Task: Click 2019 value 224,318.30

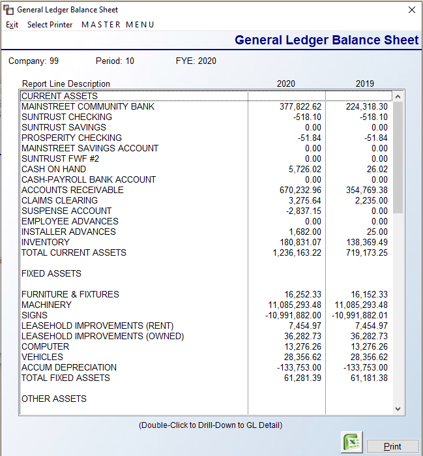Action: (367, 107)
